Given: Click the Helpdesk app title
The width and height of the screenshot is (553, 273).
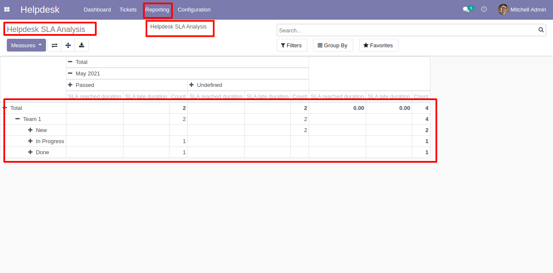Looking at the screenshot, I should [x=40, y=9].
